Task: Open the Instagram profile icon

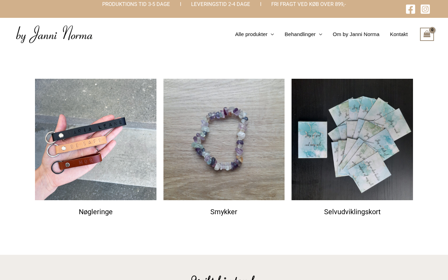Action: pos(425,9)
